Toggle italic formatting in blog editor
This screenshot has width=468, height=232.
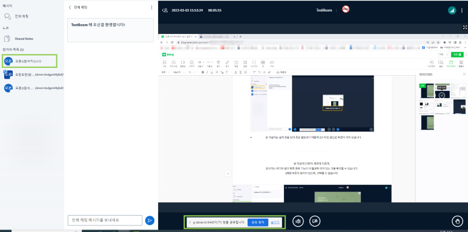(x=207, y=72)
